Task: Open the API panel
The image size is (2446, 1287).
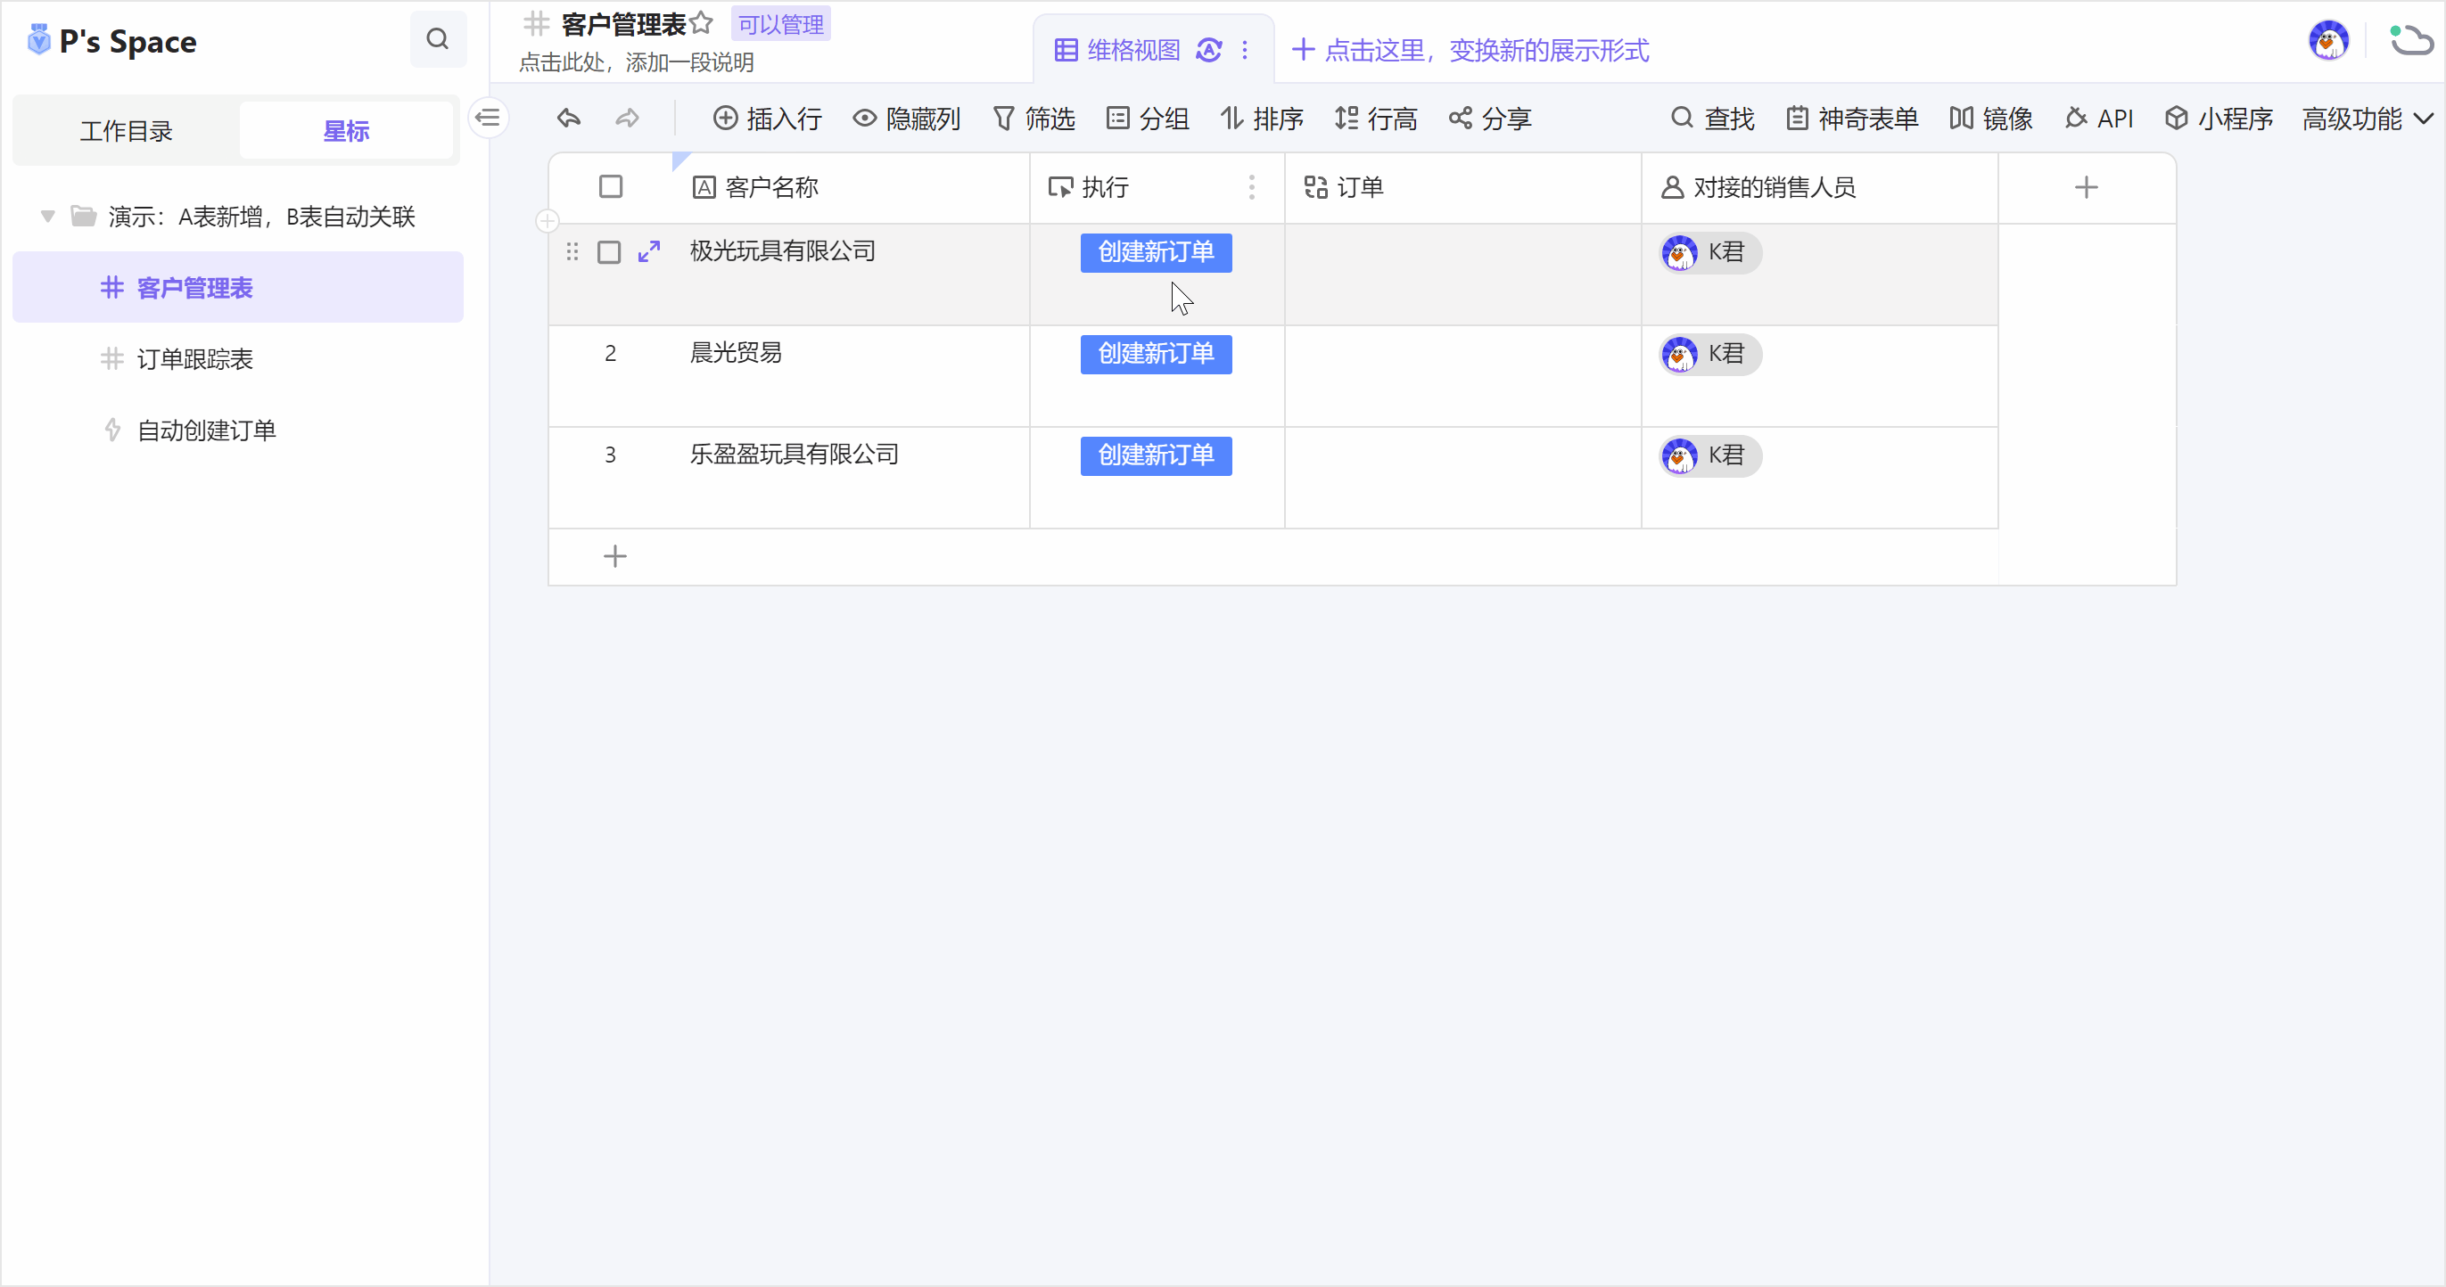Action: tap(2099, 118)
